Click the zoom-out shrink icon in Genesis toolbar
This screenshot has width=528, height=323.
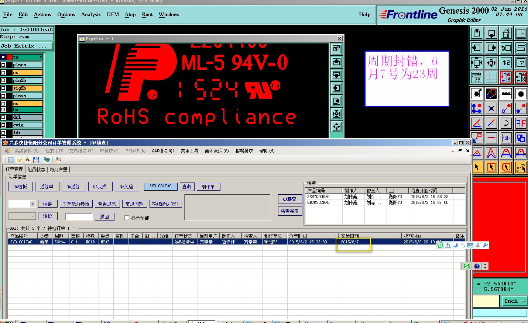point(491,63)
